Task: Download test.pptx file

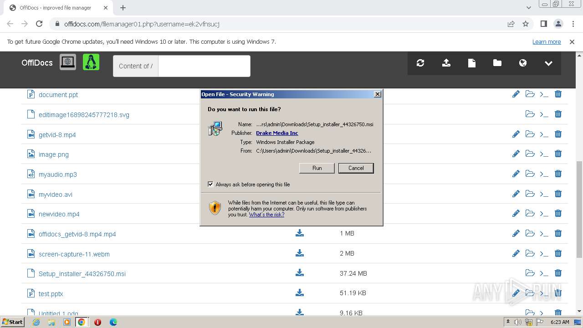Action: (x=300, y=292)
